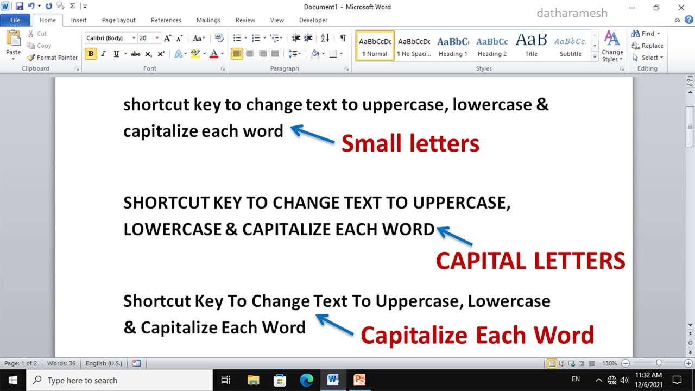695x391 pixels.
Task: Toggle Bullets list formatting
Action: coord(237,38)
